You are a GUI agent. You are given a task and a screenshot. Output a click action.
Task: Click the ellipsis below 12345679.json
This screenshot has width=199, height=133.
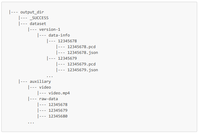pyautogui.click(x=50, y=76)
